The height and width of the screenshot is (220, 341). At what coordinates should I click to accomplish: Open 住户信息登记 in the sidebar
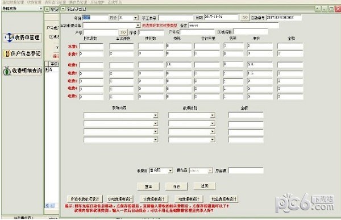coord(22,53)
